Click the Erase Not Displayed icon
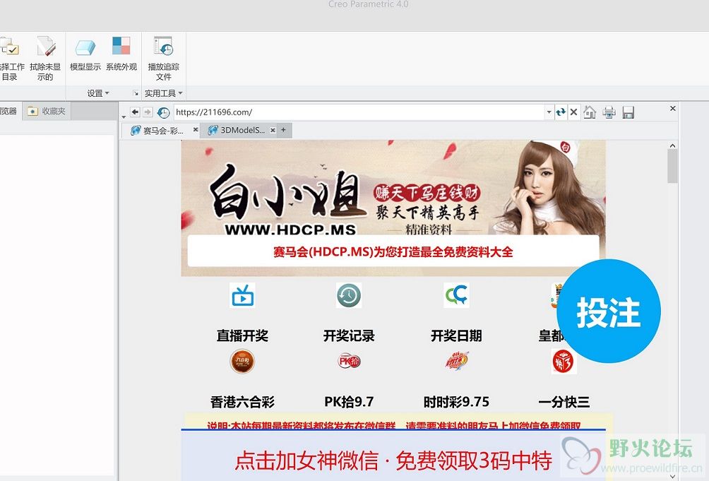 [x=46, y=47]
